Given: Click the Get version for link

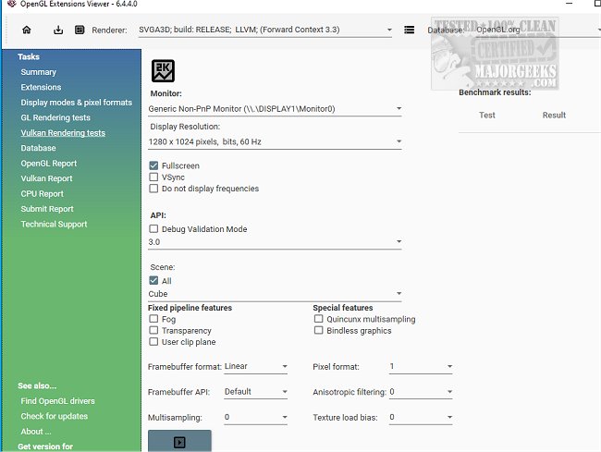Looking at the screenshot, I should pyautogui.click(x=45, y=446).
